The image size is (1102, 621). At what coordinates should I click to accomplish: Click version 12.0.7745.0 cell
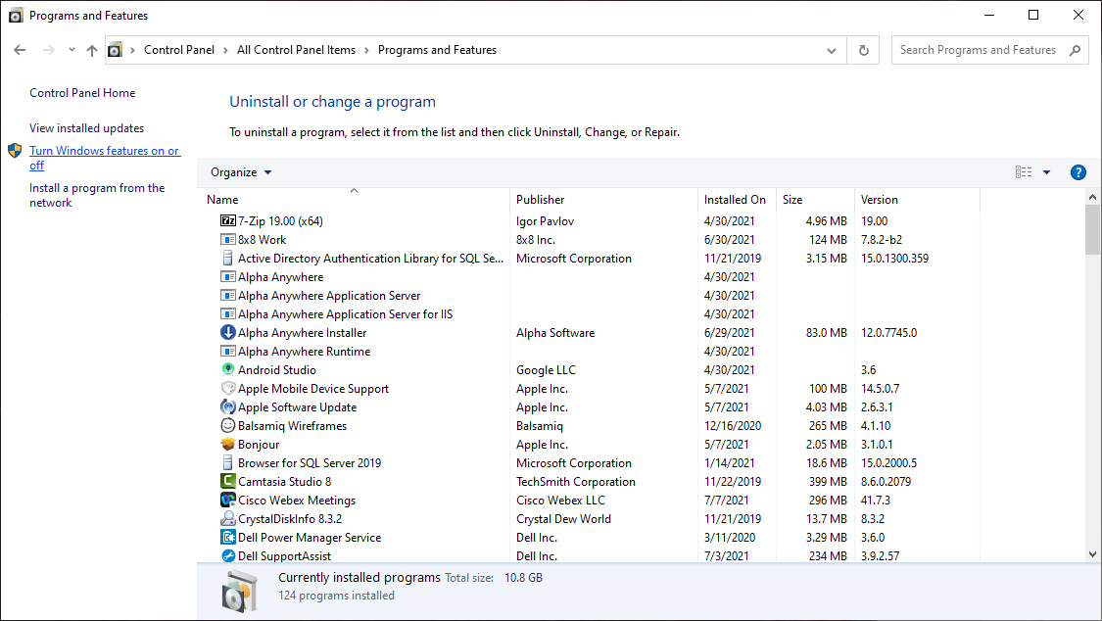pos(889,333)
